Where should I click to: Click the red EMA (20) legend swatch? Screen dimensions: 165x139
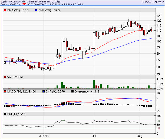point(5,10)
